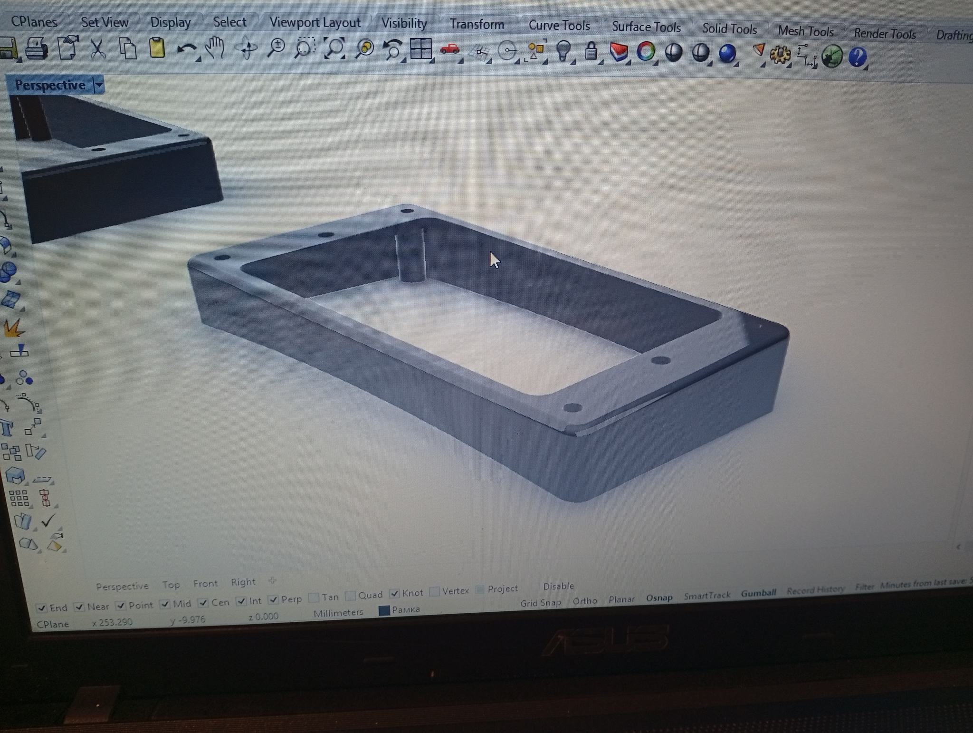Select the Pan view hand tool
The image size is (973, 733).
pos(214,48)
